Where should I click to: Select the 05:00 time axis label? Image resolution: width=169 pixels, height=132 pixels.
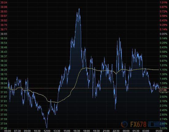pyautogui.click(x=159, y=131)
